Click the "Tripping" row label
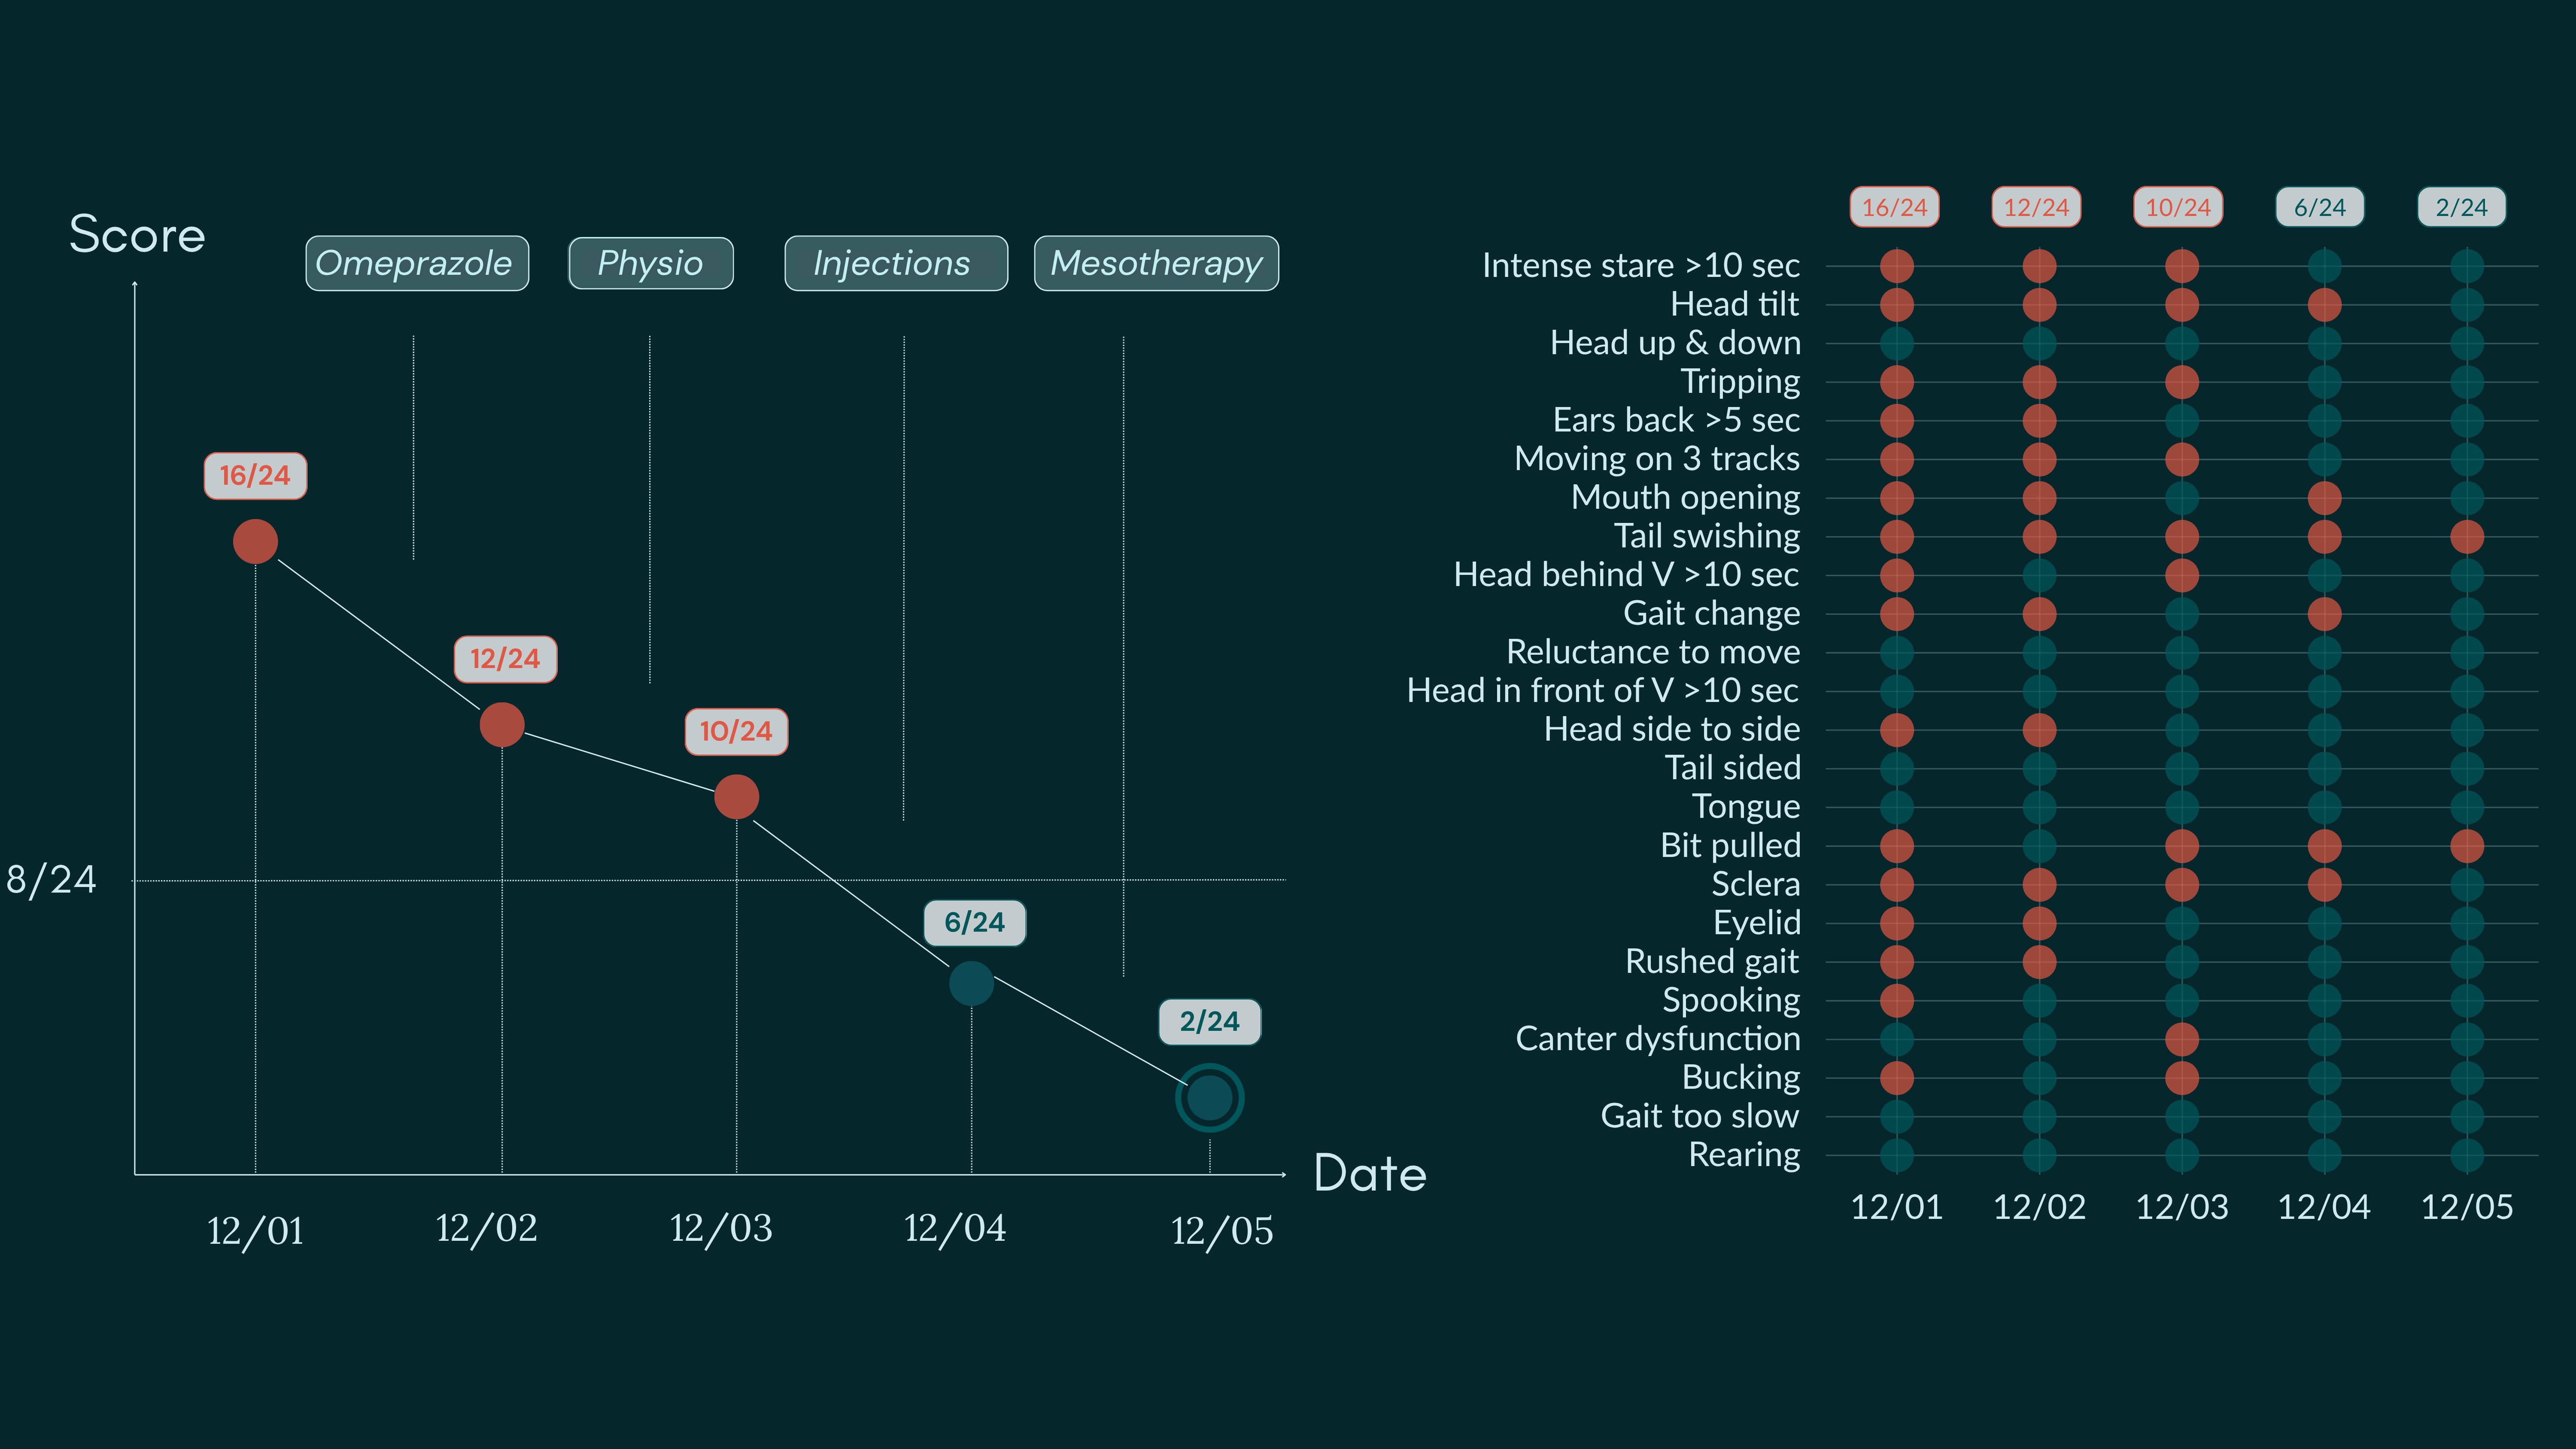 1740,382
